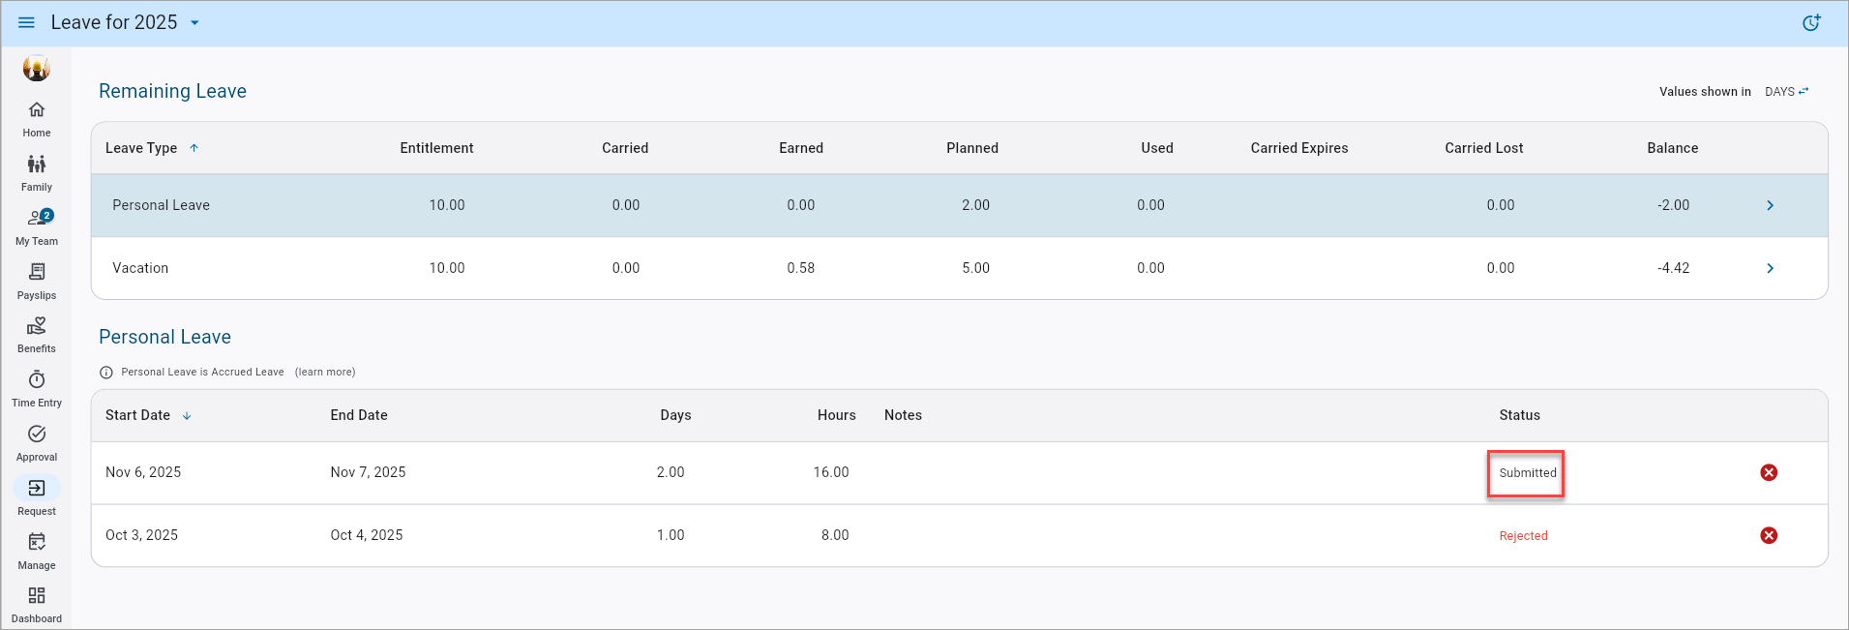Screen dimensions: 1849x630
Task: Expand Vacation row chevron
Action: (x=1770, y=268)
